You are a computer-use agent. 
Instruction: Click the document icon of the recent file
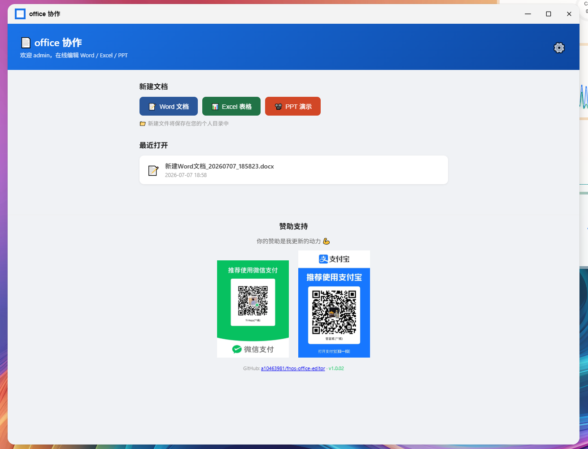pos(153,170)
